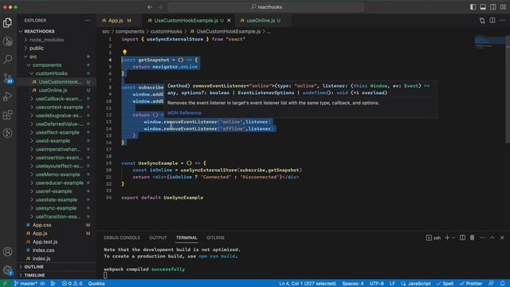510x287 pixels.
Task: Open new terminal dropdown arrow
Action: (x=453, y=238)
